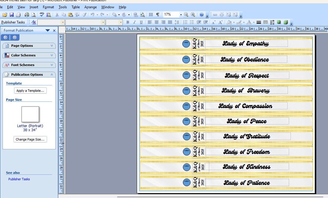Image resolution: width=328 pixels, height=198 pixels.
Task: Open the Format menu
Action: pos(48,7)
